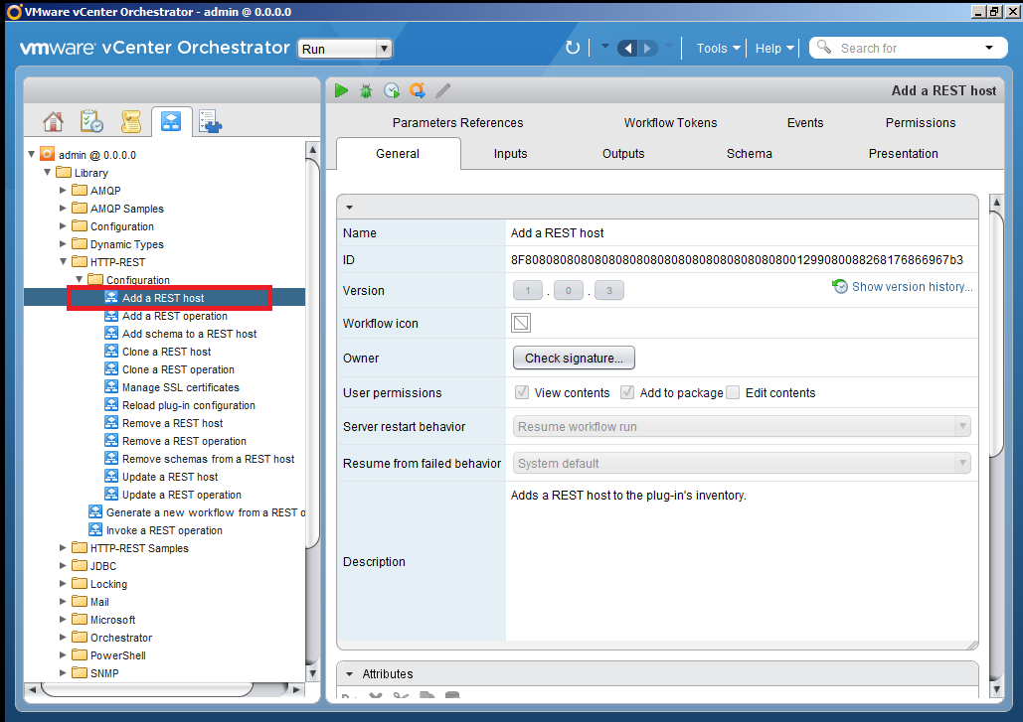
Task: Open the navigation history dropdown arrow
Action: (604, 47)
